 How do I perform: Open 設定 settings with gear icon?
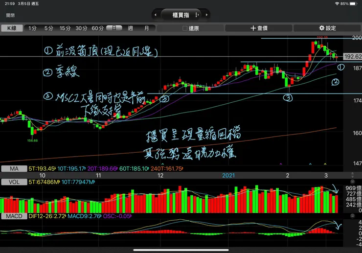[x=327, y=28]
